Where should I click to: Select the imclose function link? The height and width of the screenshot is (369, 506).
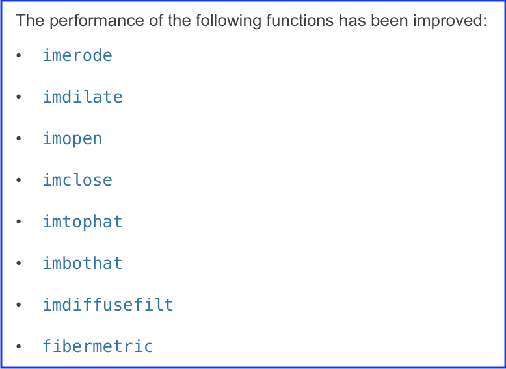coord(77,181)
